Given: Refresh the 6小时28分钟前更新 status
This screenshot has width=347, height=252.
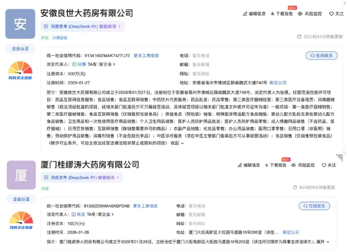Looking at the screenshot, I should 295,188.
